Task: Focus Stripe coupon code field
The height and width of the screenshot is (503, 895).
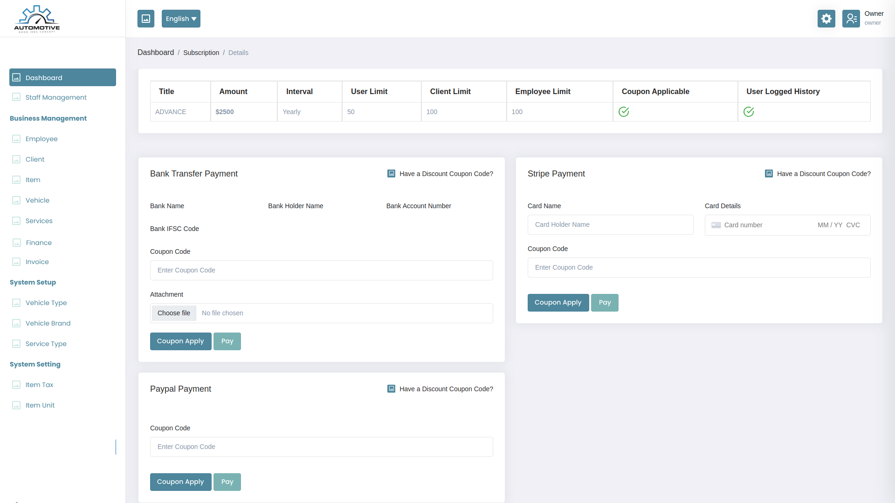Action: pyautogui.click(x=699, y=268)
